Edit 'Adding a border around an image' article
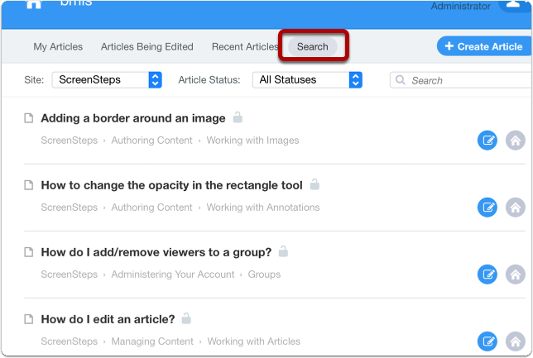Viewport: 533px width, 358px height. coord(487,141)
